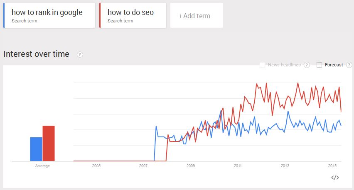Click help icon next to News headlines
Viewport: 354px width, 190px height.
(x=307, y=65)
